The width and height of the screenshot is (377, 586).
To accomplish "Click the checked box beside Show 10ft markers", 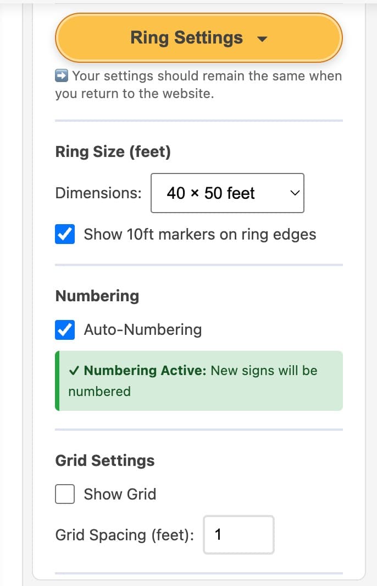I will coord(64,234).
